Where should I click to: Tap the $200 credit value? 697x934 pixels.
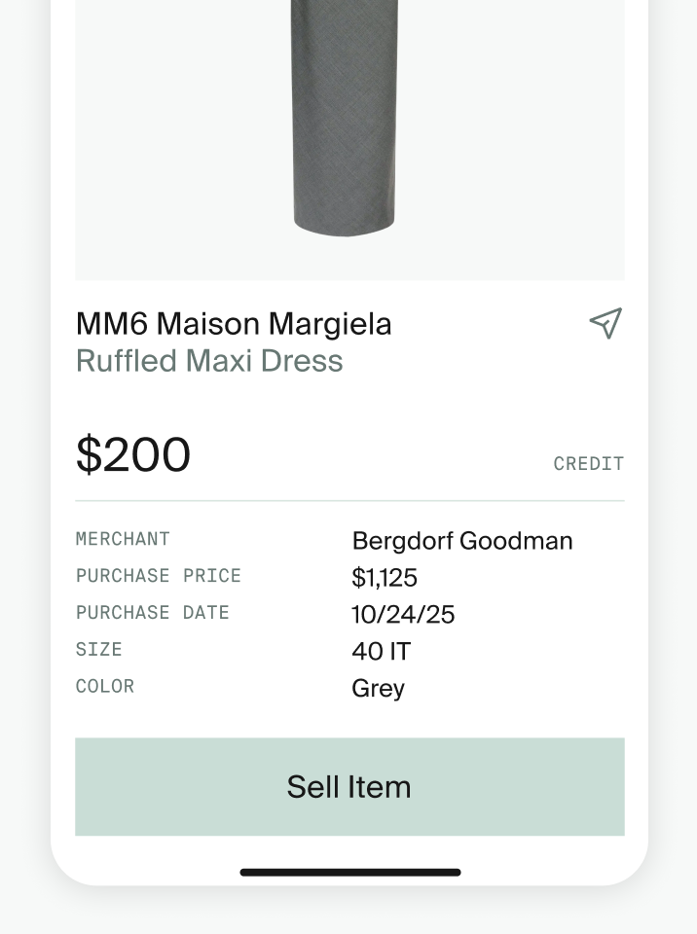pos(133,455)
